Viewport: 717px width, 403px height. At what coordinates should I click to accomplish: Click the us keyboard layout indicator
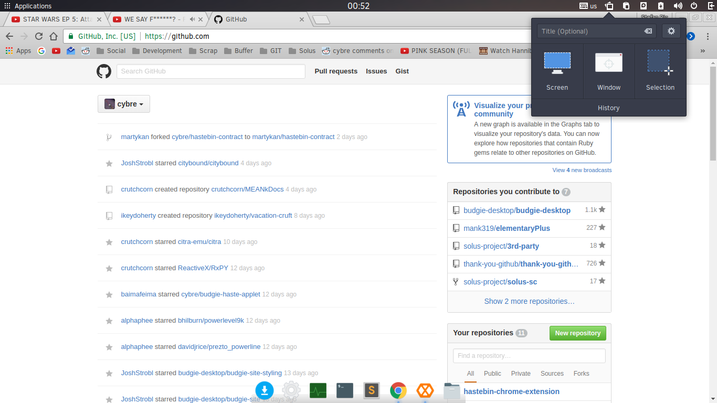[588, 6]
